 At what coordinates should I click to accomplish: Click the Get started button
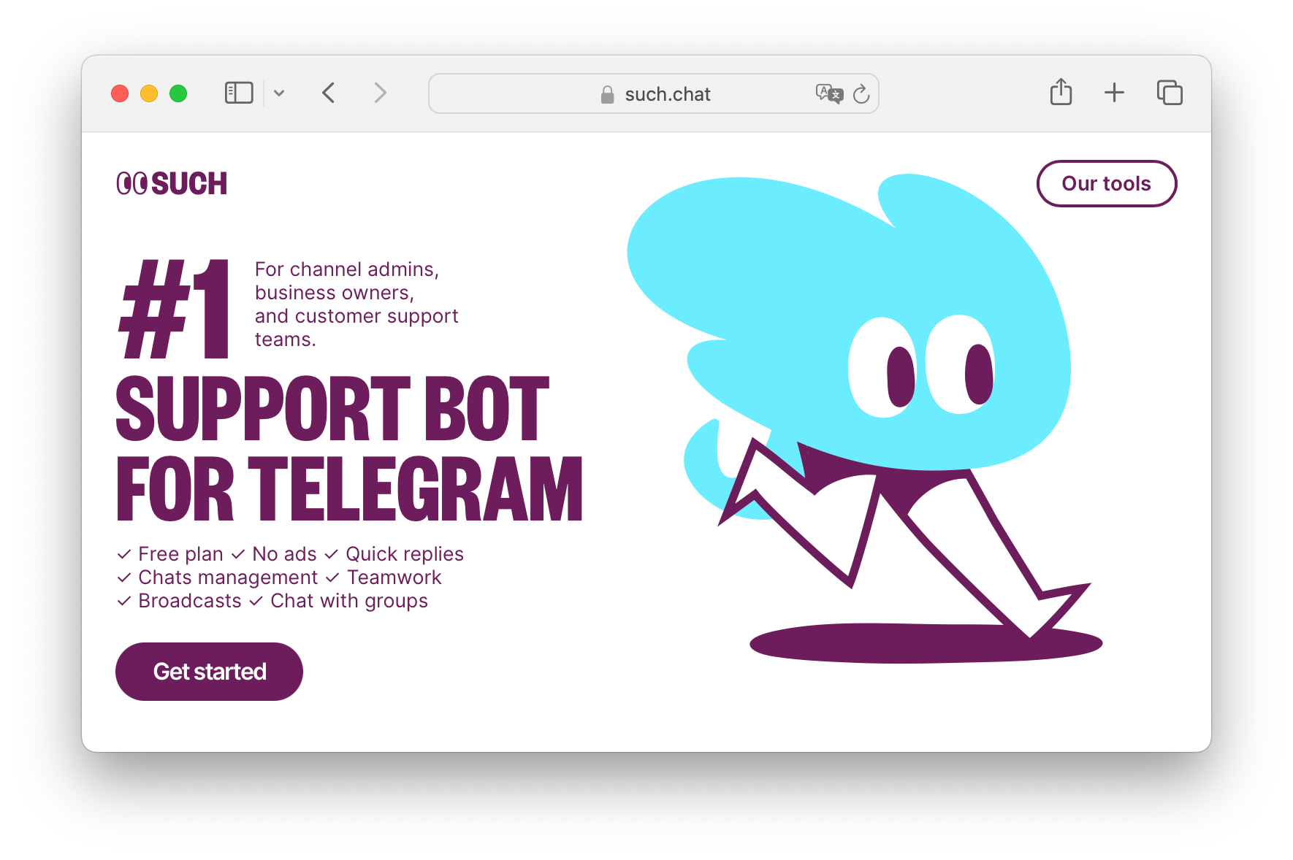209,672
